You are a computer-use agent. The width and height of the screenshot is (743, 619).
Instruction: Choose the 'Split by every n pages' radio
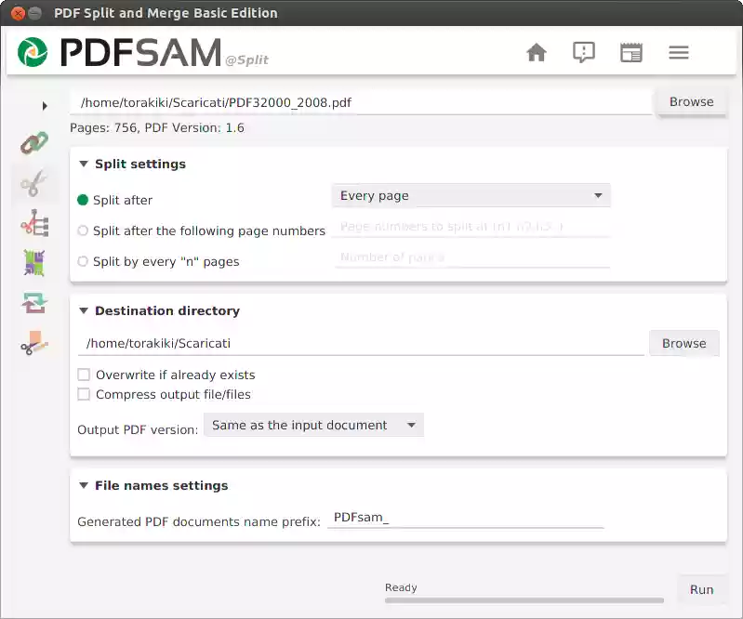pos(84,261)
